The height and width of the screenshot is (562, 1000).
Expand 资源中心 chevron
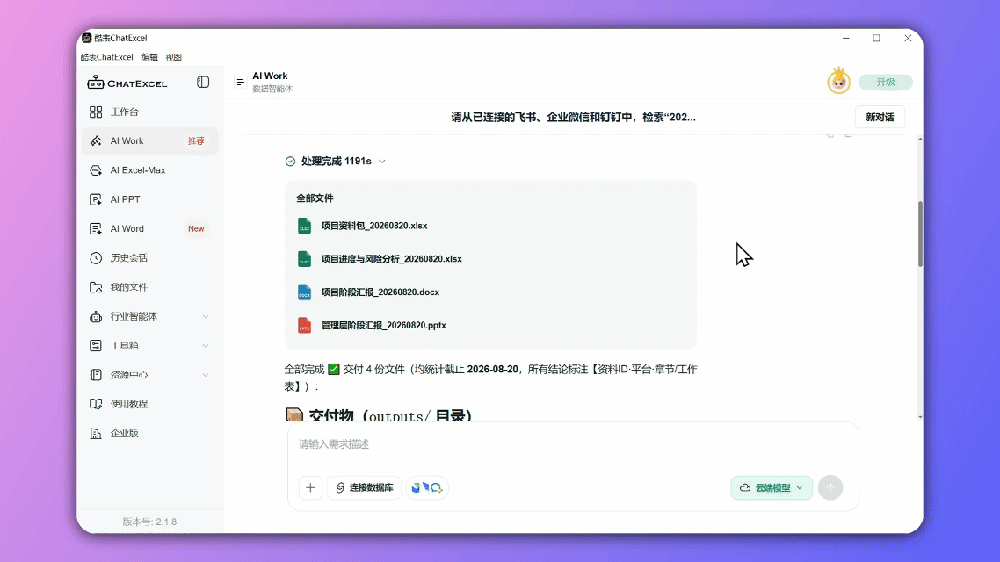[x=206, y=375]
